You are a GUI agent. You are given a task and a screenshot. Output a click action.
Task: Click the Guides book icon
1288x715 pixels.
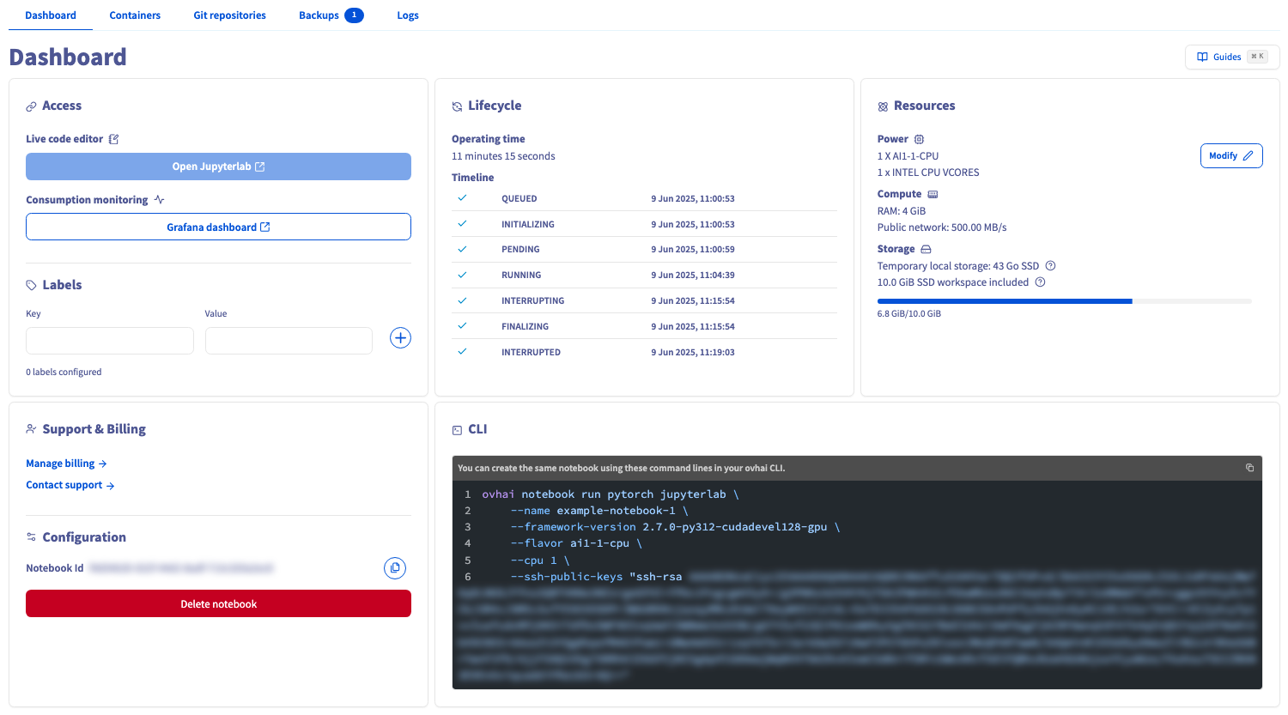(1202, 57)
